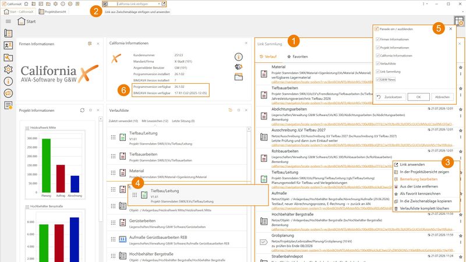Mark Abdichtungsarbeiten link as favorite star

pyautogui.click(x=460, y=109)
